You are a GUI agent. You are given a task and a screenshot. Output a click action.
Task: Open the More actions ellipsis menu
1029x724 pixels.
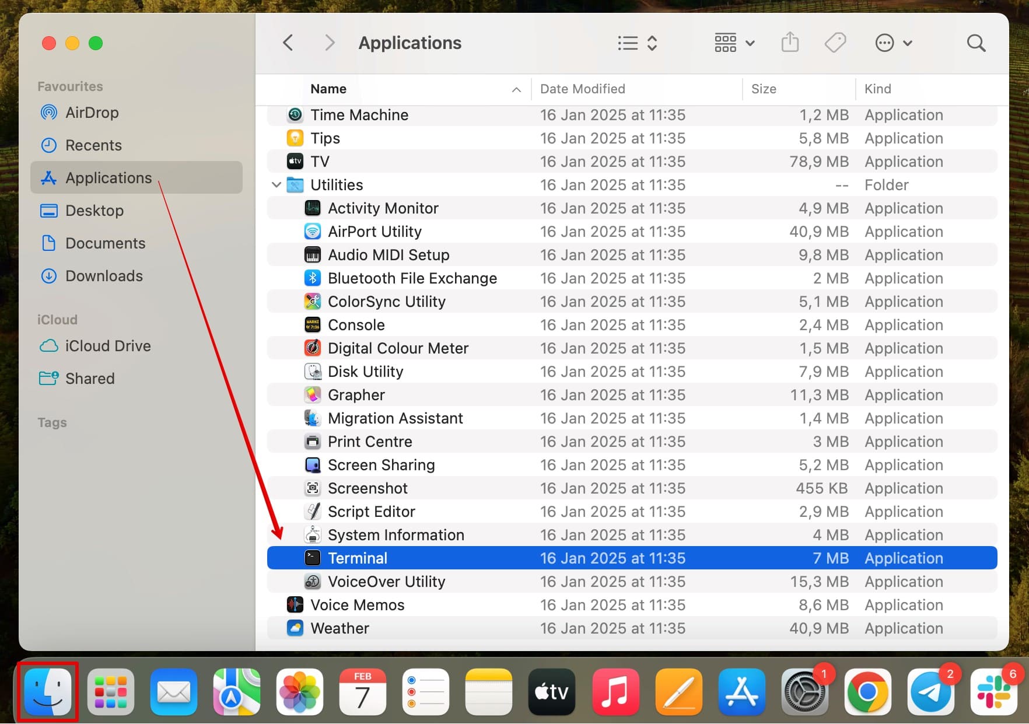pyautogui.click(x=892, y=42)
